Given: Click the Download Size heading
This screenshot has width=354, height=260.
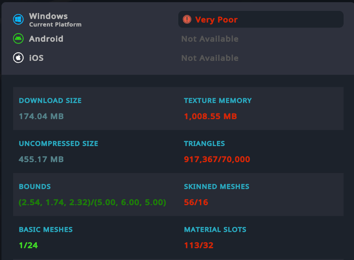Looking at the screenshot, I should (x=50, y=100).
